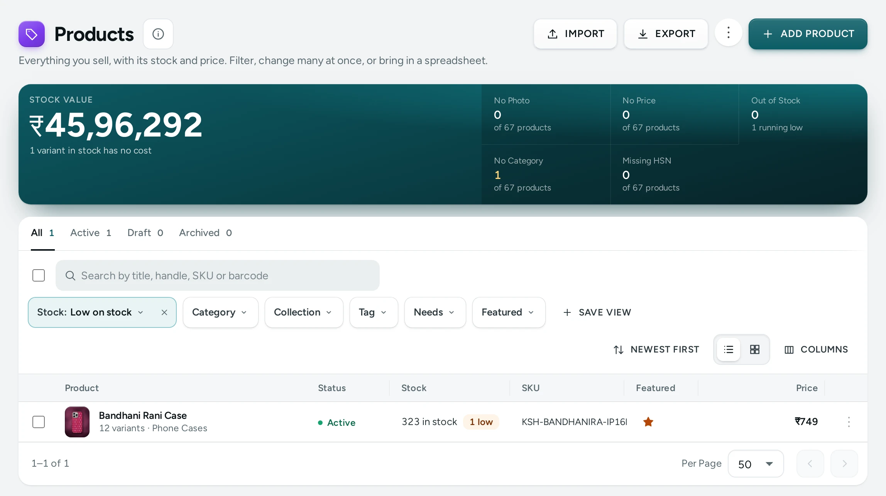Switch to the Draft tab
886x496 pixels.
tap(145, 233)
